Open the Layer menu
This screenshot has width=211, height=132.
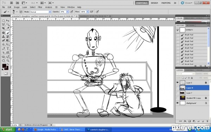pyautogui.click(x=25, y=7)
